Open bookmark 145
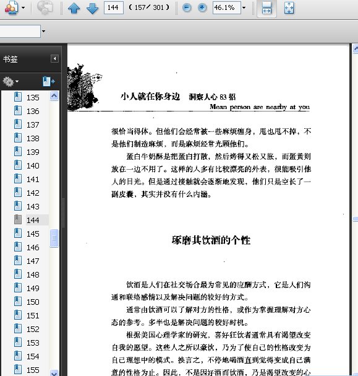The width and height of the screenshot is (358, 376). (x=33, y=234)
